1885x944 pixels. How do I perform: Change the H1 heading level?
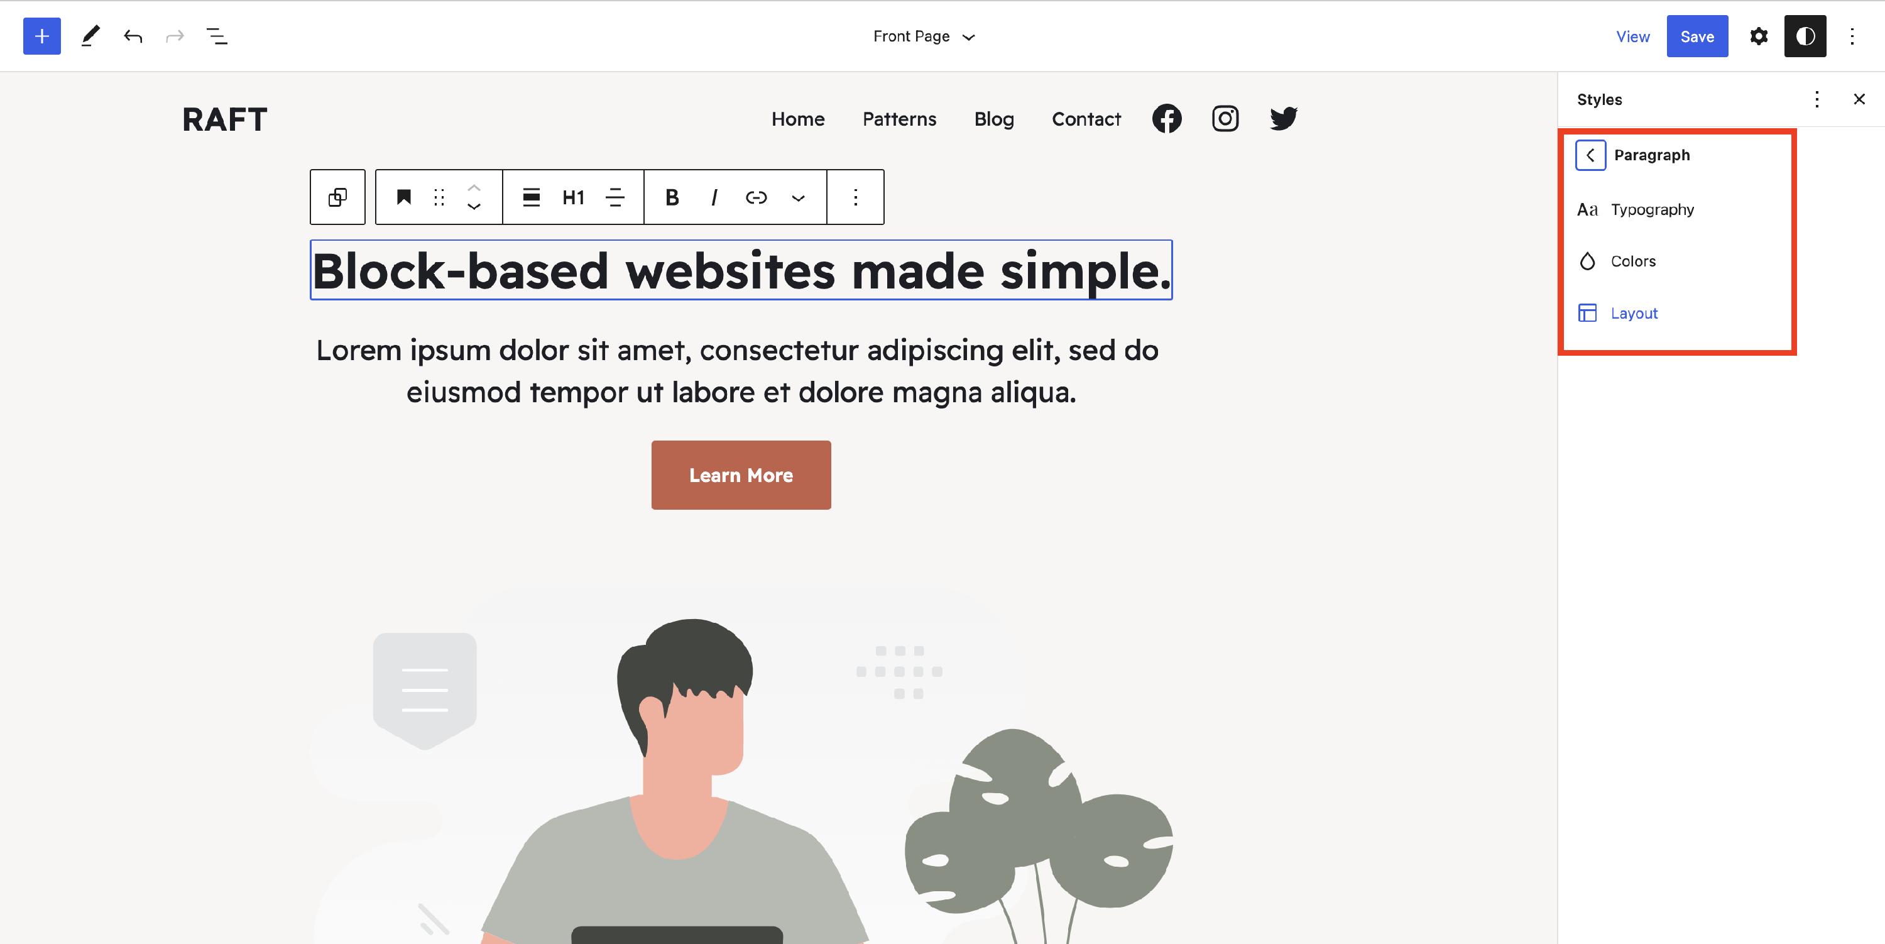[573, 197]
